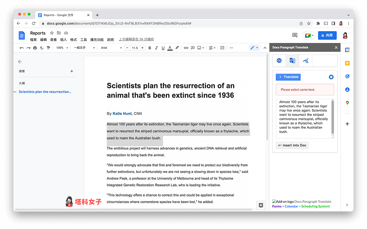Click the Translate button

pyautogui.click(x=288, y=77)
